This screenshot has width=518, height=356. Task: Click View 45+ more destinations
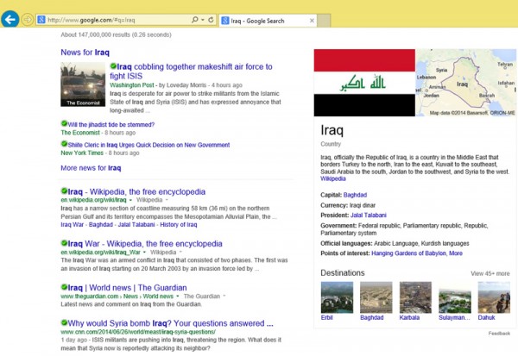[x=490, y=273]
